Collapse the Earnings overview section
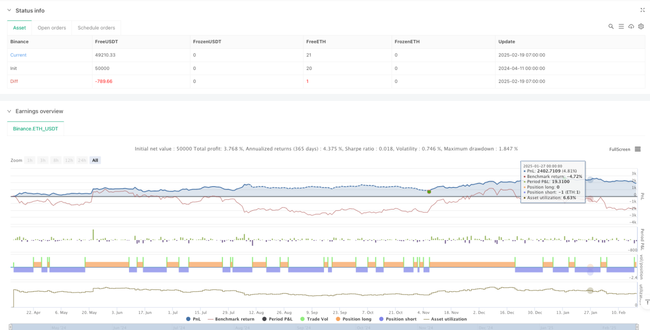650x330 pixels. 9,111
